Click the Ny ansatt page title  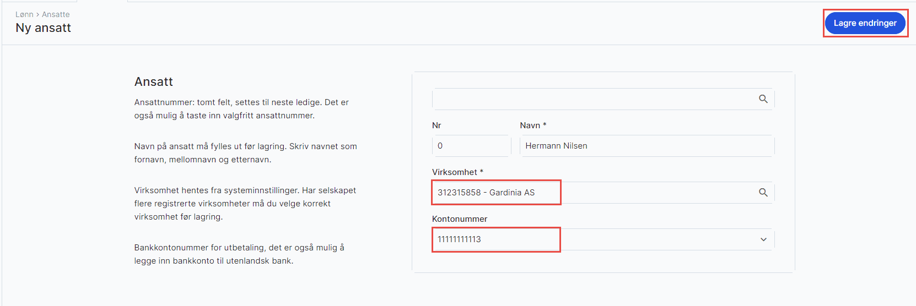pyautogui.click(x=44, y=28)
